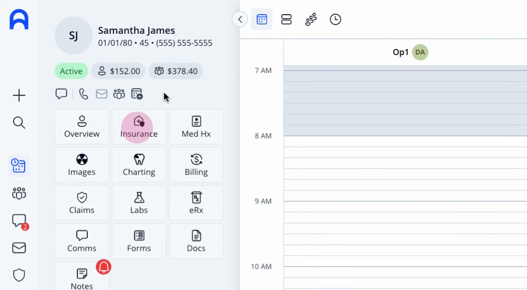Open the eRx tile
Screen dimensions: 527x290
coord(196,203)
